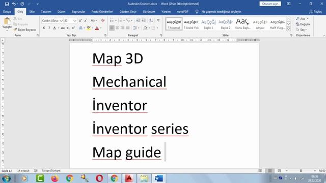Viewport: 326px width, 183px height.
Task: Switch to the Posta Gönderileri tab
Action: pos(102,12)
